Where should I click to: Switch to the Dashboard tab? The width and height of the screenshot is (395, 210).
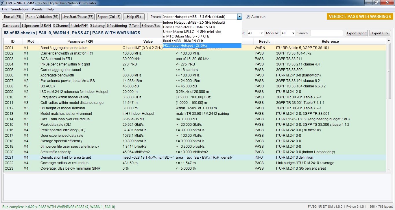(11, 26)
